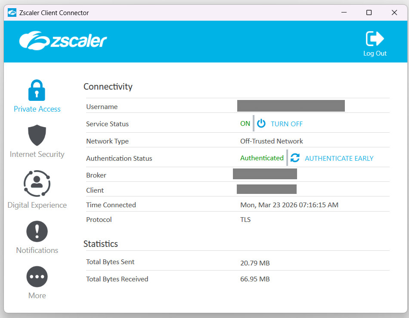Image resolution: width=409 pixels, height=318 pixels.
Task: Click the Total Bytes Received label
Action: (x=117, y=279)
